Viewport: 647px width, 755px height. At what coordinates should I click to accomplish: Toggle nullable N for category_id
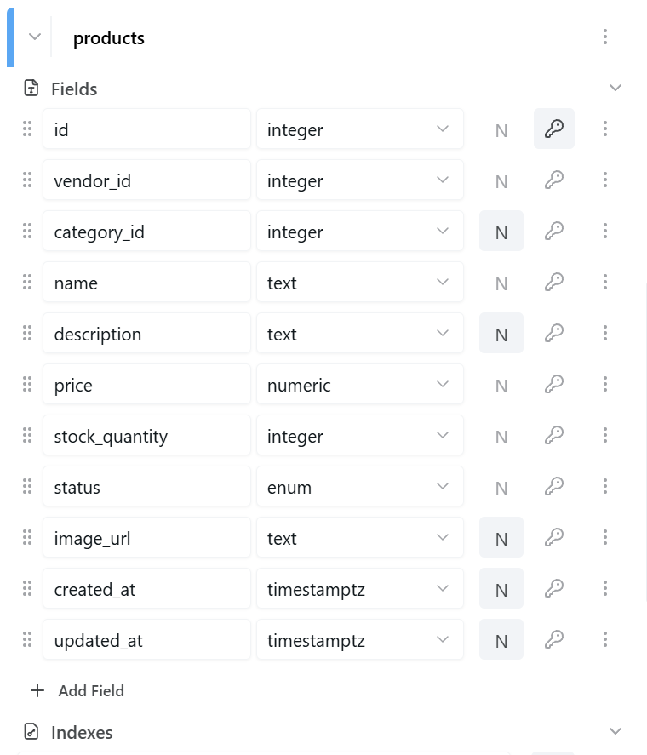point(501,231)
